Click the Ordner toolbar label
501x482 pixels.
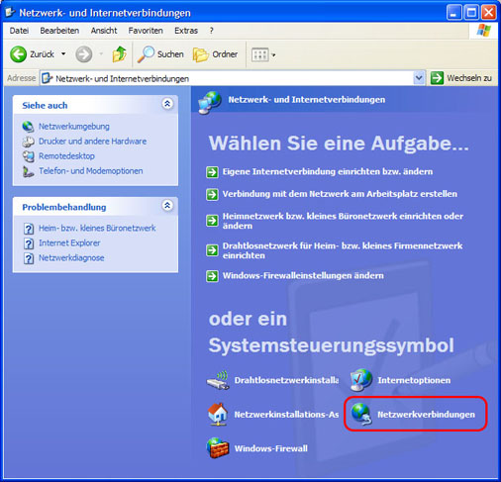225,54
